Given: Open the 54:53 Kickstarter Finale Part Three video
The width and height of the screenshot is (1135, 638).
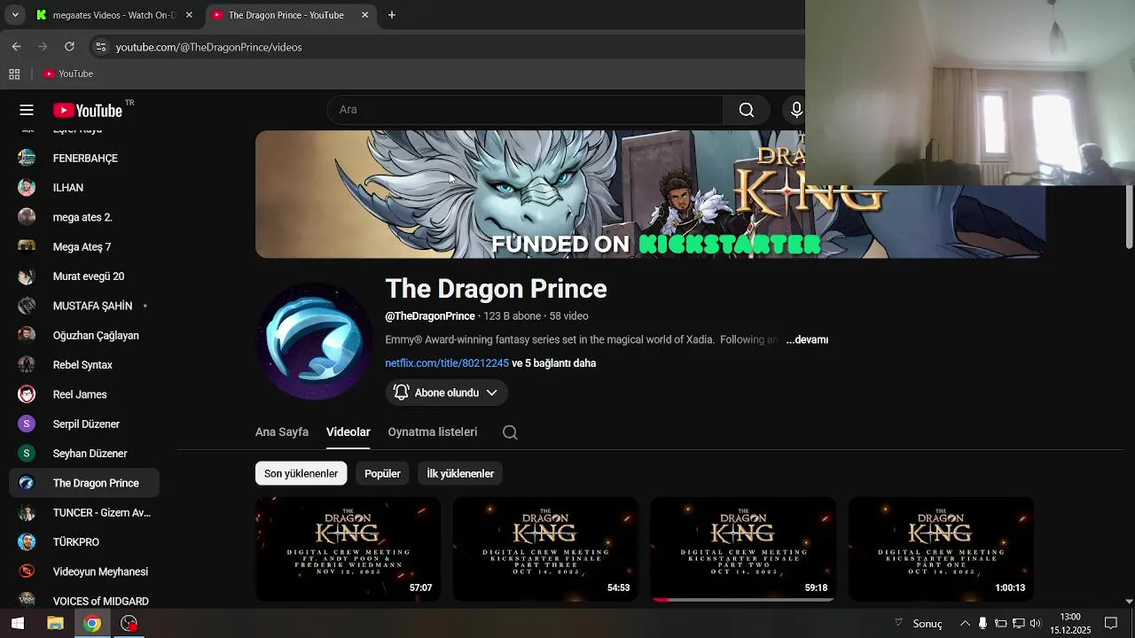Looking at the screenshot, I should [545, 549].
